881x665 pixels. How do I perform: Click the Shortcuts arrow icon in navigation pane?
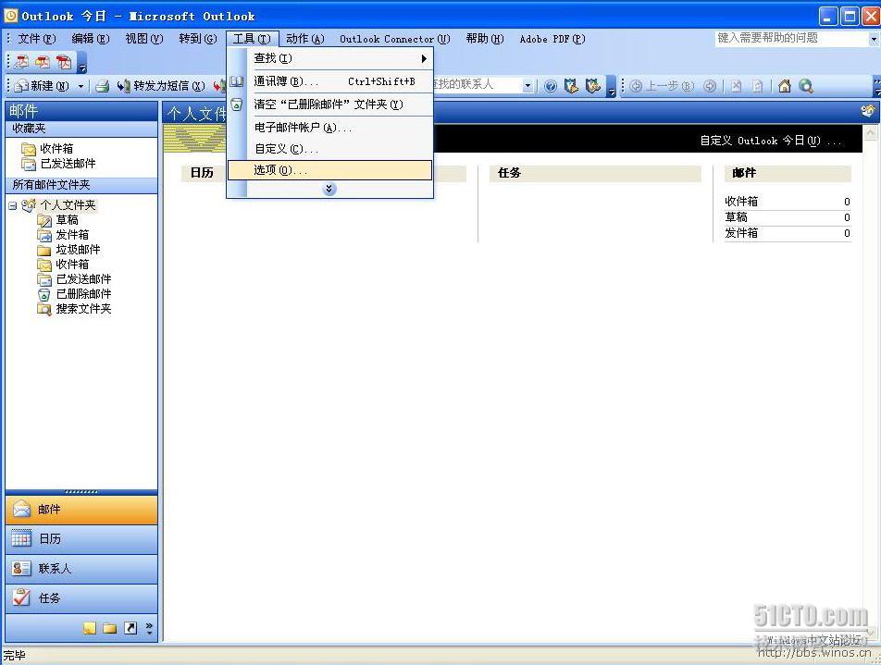point(130,628)
